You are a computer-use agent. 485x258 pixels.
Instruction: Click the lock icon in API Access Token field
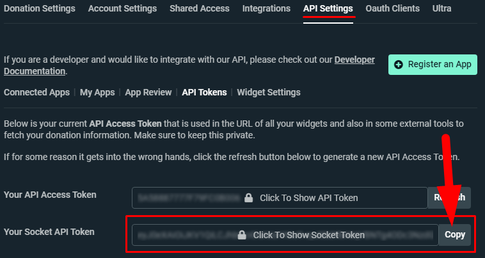pyautogui.click(x=249, y=198)
